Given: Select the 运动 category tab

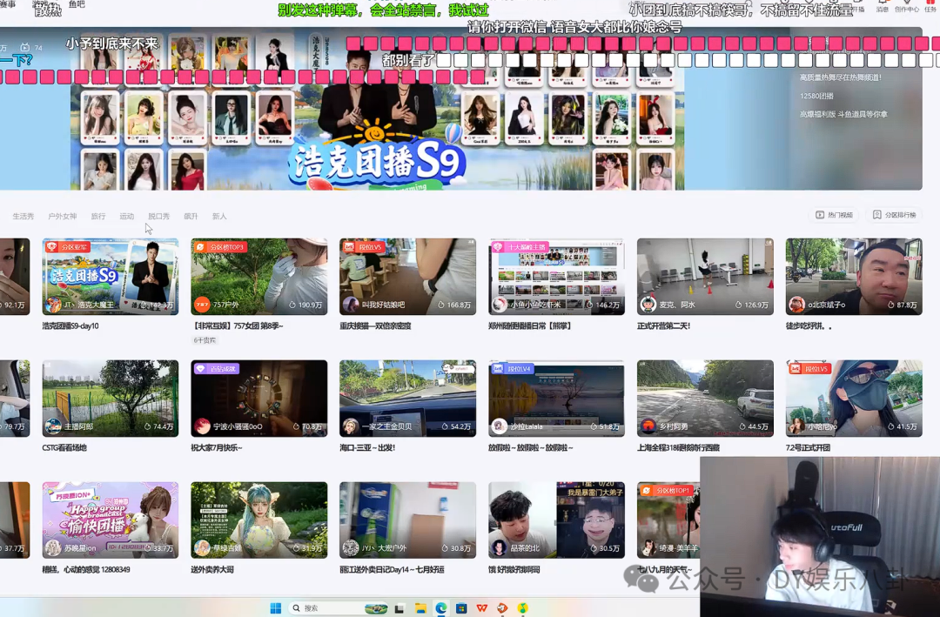Looking at the screenshot, I should point(126,217).
